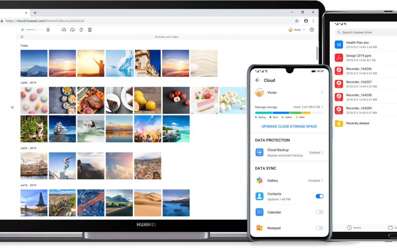The width and height of the screenshot is (397, 248).
Task: Tap Calendar 31 icon on phone
Action: 259,212
